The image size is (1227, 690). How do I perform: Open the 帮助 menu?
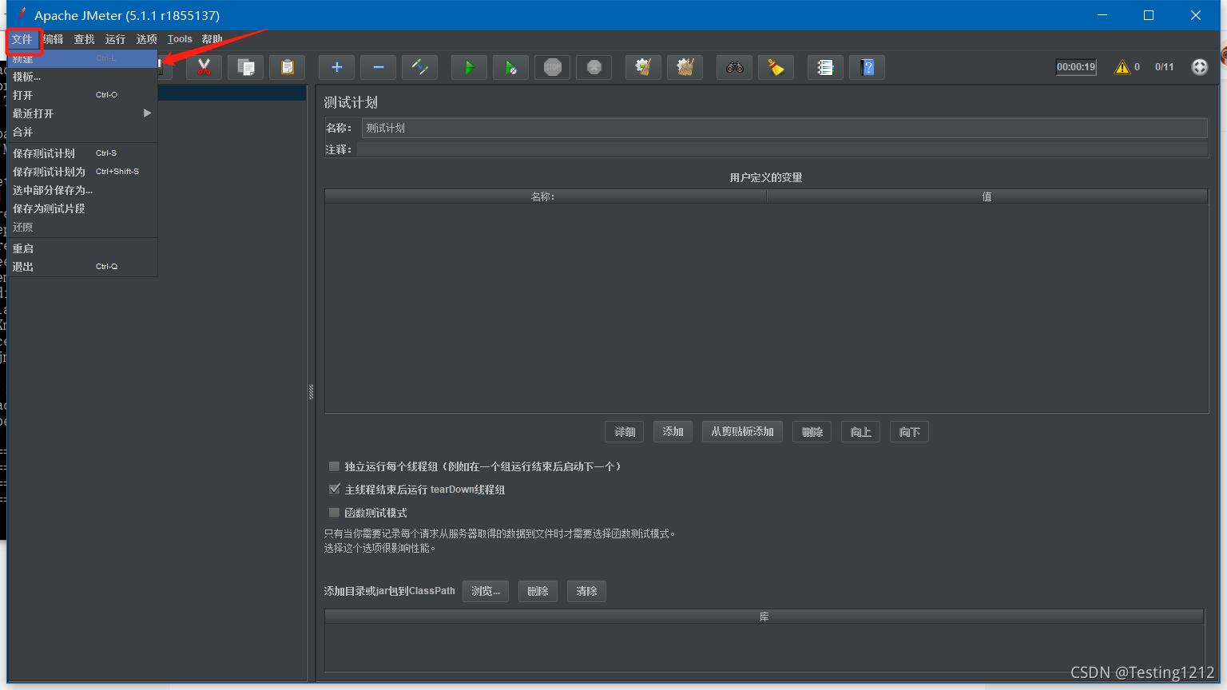coord(212,39)
